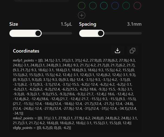
Task: Add a new color with plus icon
Action: tap(82, 15)
